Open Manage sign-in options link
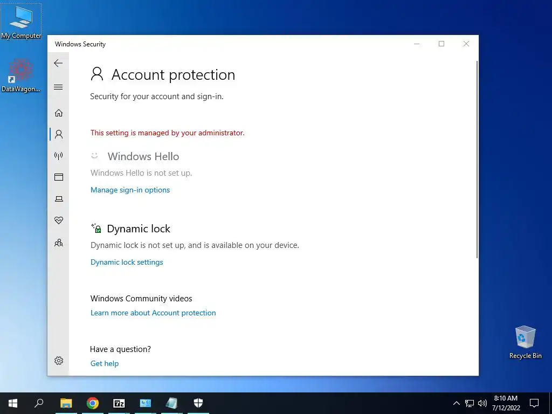The width and height of the screenshot is (552, 414). (130, 190)
